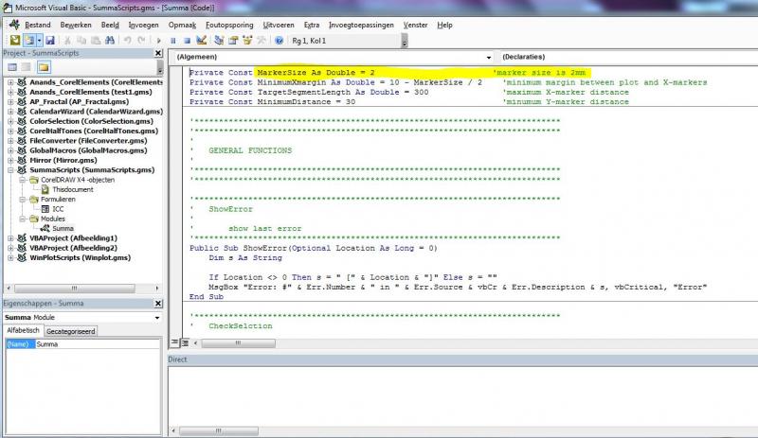Select the Summa module in tree
This screenshot has height=438, width=758.
[63, 228]
